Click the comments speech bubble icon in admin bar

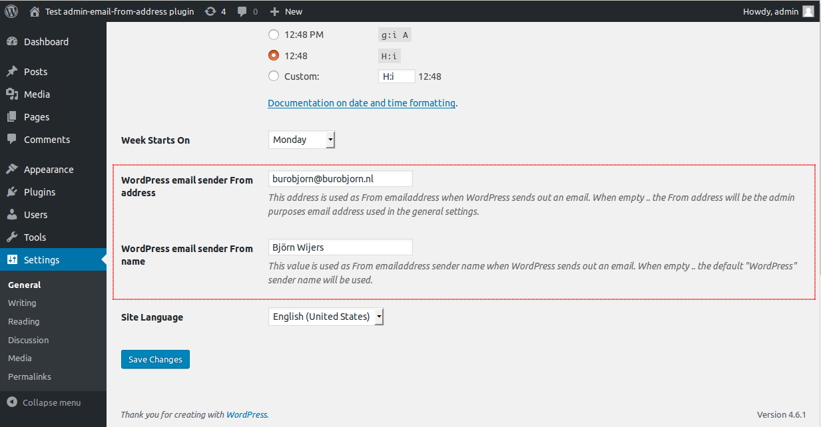pyautogui.click(x=242, y=11)
